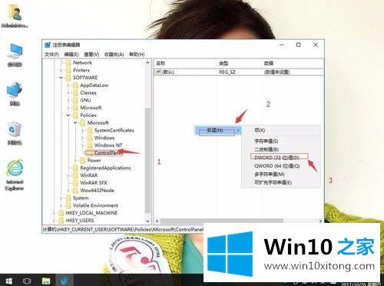Open the 帮助(H) menu
The image size is (384, 286).
(x=137, y=55)
